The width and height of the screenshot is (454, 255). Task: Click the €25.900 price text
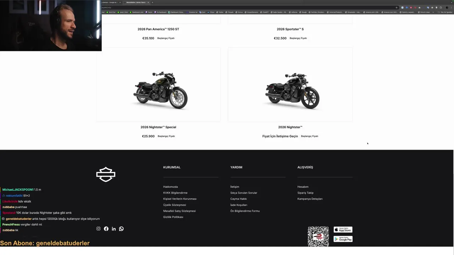click(x=148, y=136)
